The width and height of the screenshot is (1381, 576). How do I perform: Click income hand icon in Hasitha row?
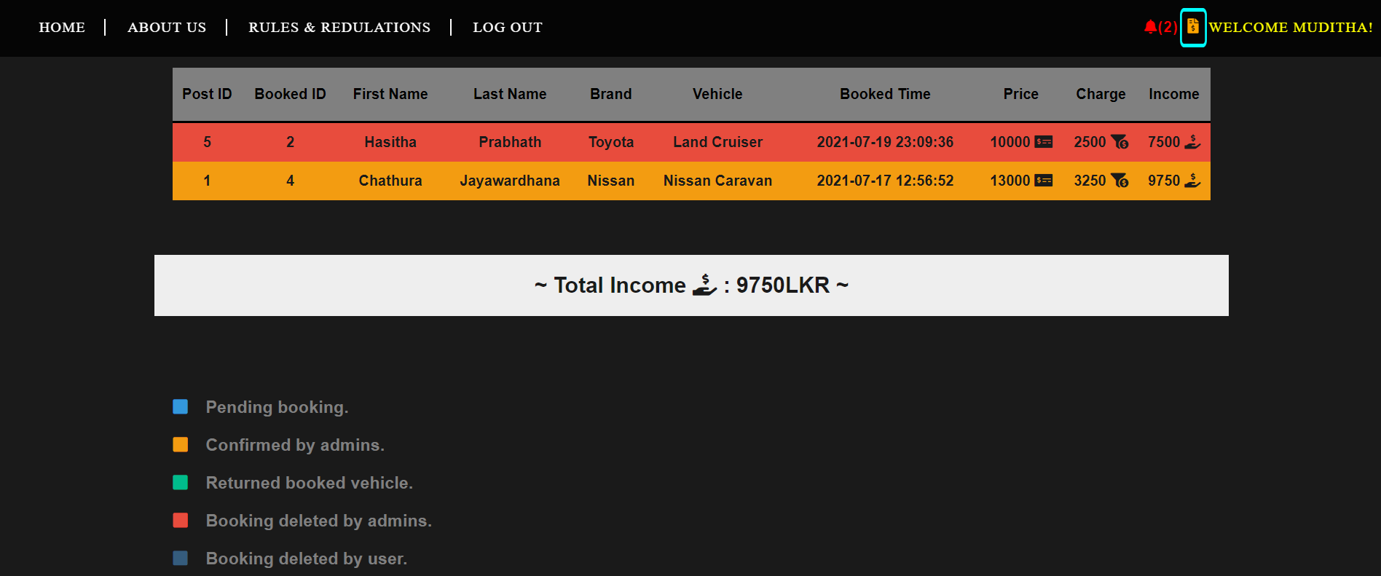pos(1192,142)
